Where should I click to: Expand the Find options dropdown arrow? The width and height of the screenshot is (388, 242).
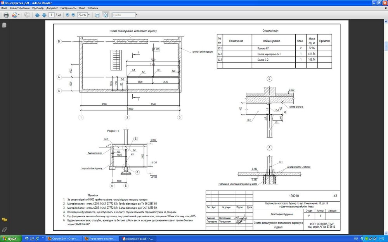click(136, 15)
